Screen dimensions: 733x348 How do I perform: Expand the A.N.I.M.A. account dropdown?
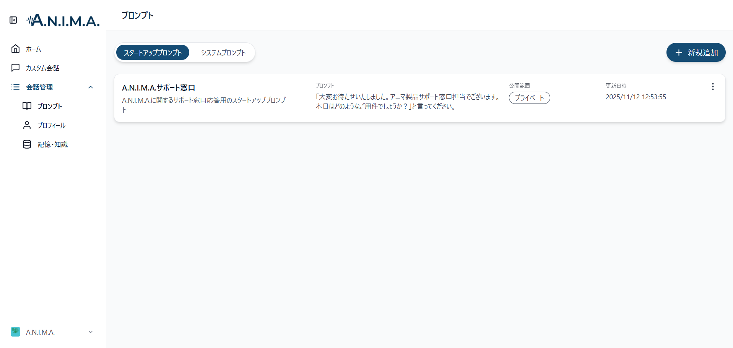point(90,332)
